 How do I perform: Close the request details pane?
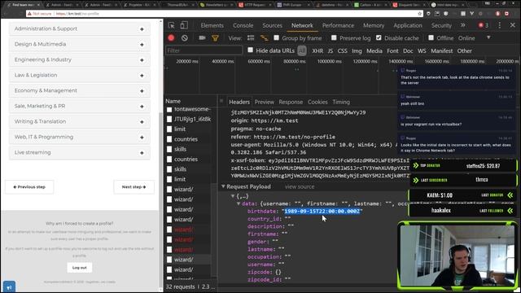tap(221, 101)
